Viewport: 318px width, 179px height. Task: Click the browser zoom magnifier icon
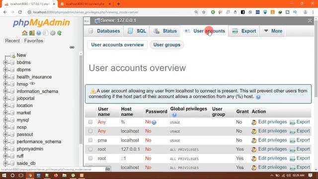[196, 12]
